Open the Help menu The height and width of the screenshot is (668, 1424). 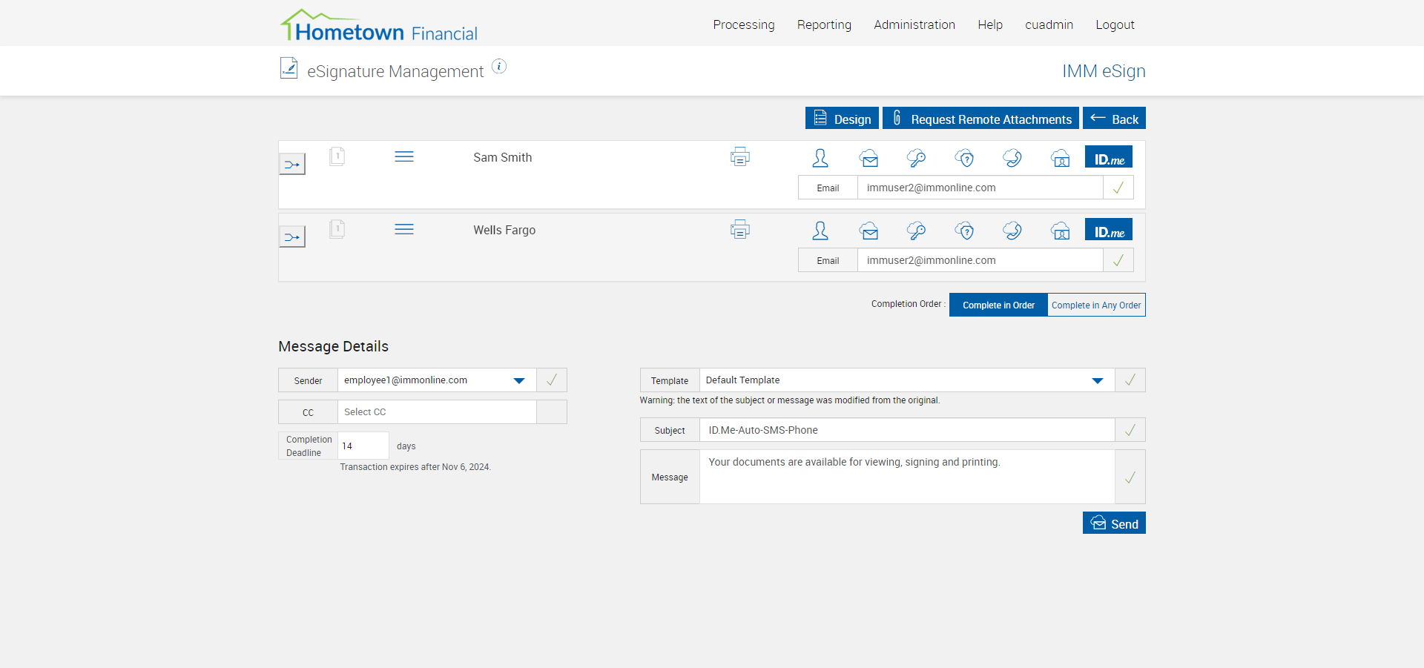[x=990, y=24]
